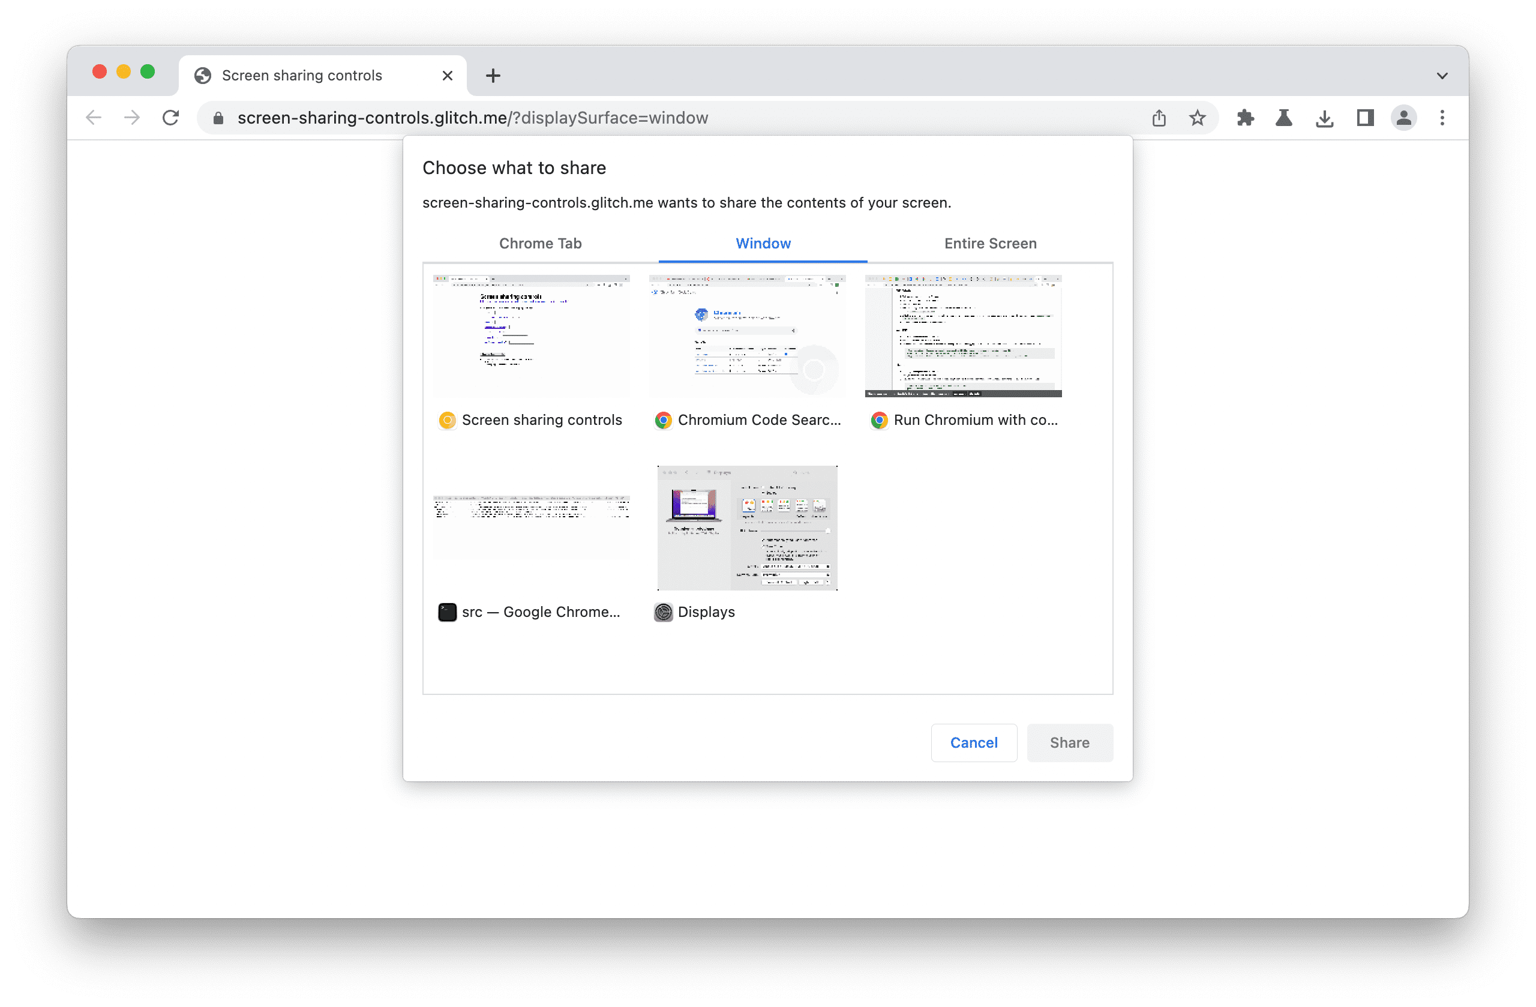Click the browser refresh/reload button

pyautogui.click(x=171, y=118)
